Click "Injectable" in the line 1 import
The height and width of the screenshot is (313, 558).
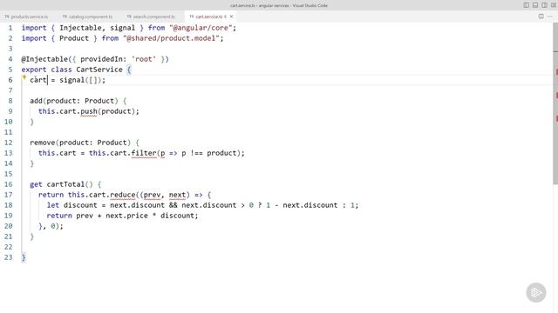click(80, 28)
